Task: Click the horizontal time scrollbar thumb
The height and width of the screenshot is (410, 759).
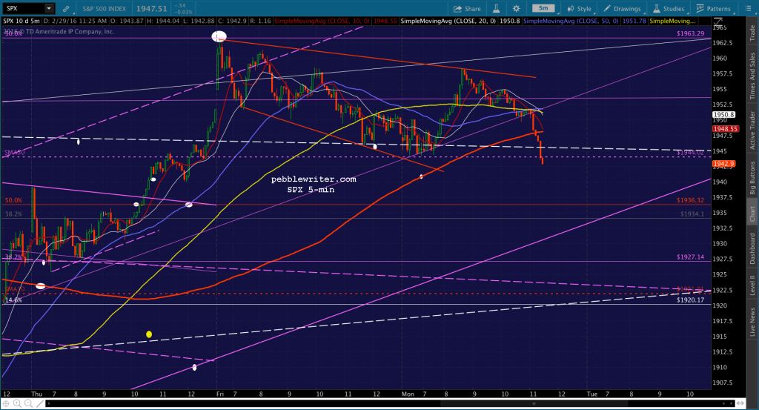Action: [534, 403]
